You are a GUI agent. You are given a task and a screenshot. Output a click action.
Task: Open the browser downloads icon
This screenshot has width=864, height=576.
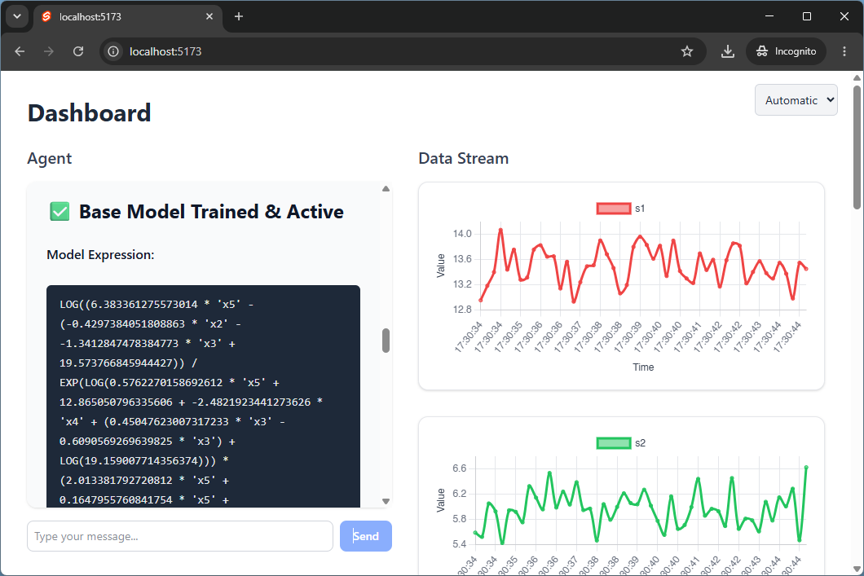pos(727,51)
